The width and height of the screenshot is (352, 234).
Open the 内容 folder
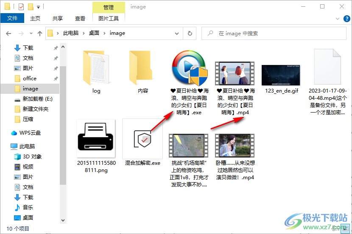click(x=142, y=72)
